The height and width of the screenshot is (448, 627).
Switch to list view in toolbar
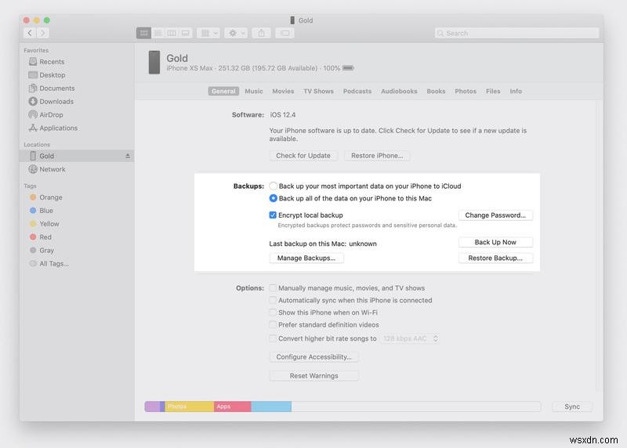point(158,33)
